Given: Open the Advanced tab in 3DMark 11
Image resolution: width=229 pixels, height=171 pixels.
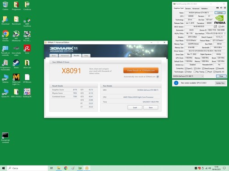Looking at the screenshot, I should (65, 56).
